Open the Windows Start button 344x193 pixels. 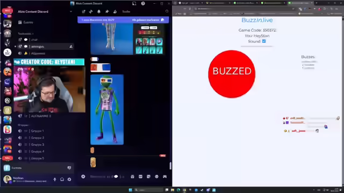(x=130, y=190)
